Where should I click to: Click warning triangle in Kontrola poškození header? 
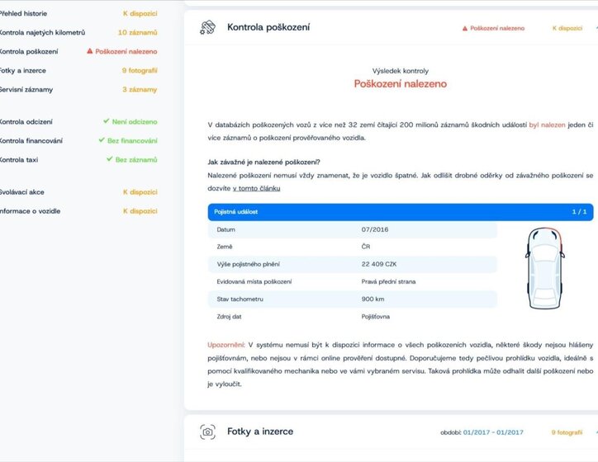[x=465, y=28]
